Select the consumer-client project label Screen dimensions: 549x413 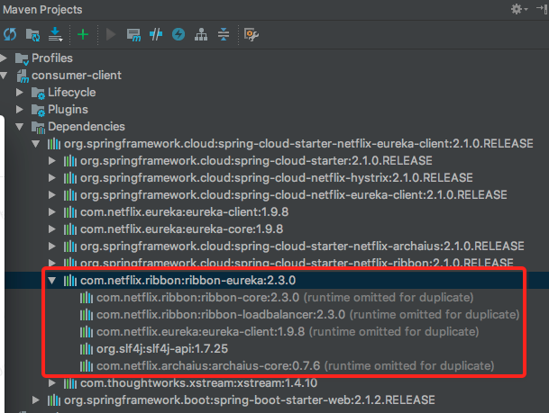click(x=77, y=75)
